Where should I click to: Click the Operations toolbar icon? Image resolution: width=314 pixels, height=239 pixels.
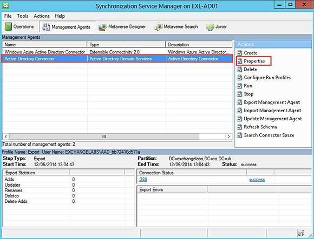point(8,26)
